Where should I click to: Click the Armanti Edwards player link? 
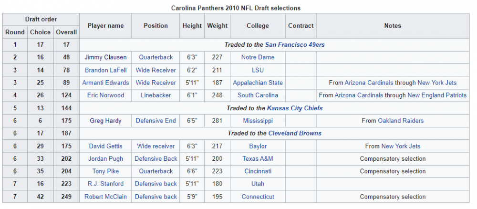pos(105,83)
